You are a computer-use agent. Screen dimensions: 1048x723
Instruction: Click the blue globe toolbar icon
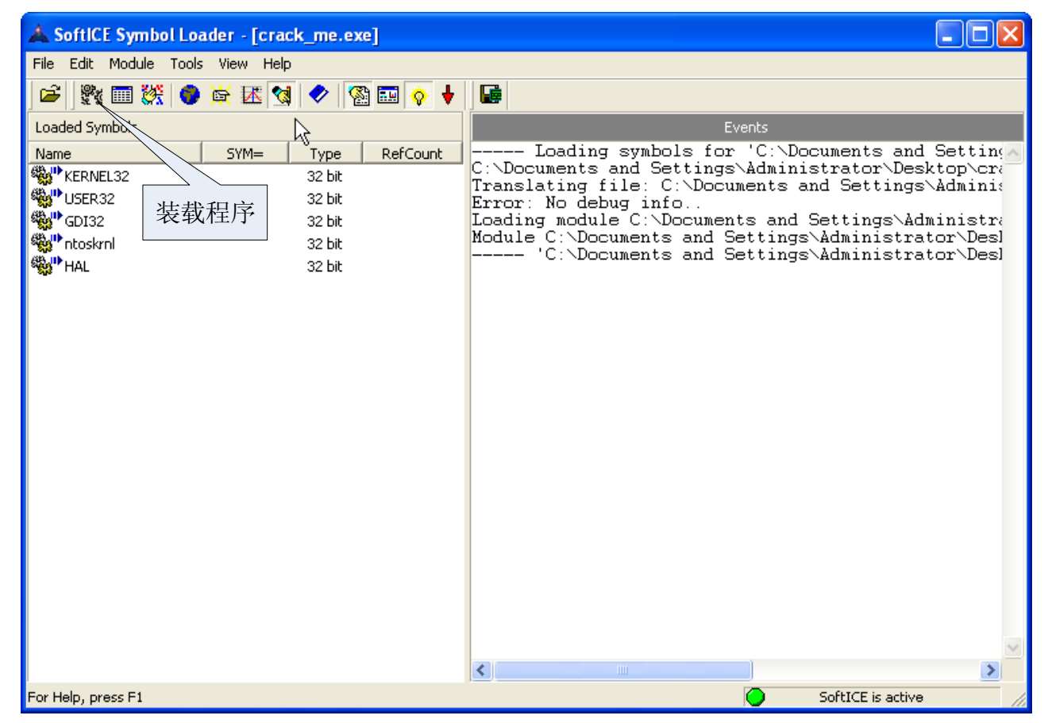point(190,95)
